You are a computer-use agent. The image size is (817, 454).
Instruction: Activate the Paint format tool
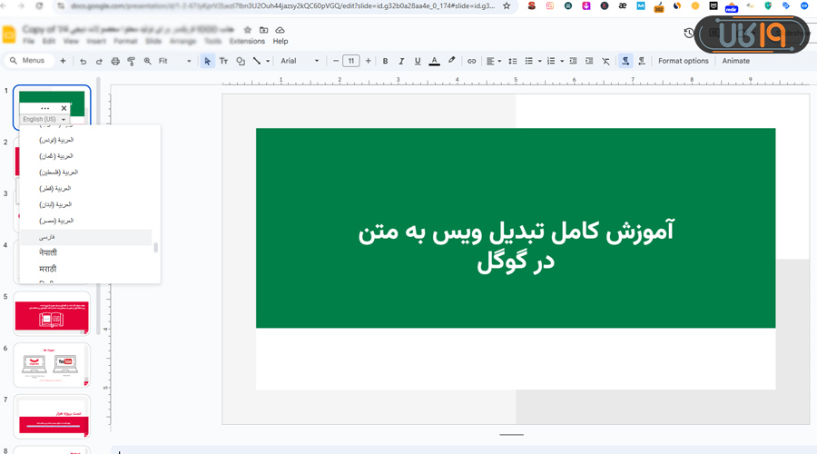click(132, 61)
